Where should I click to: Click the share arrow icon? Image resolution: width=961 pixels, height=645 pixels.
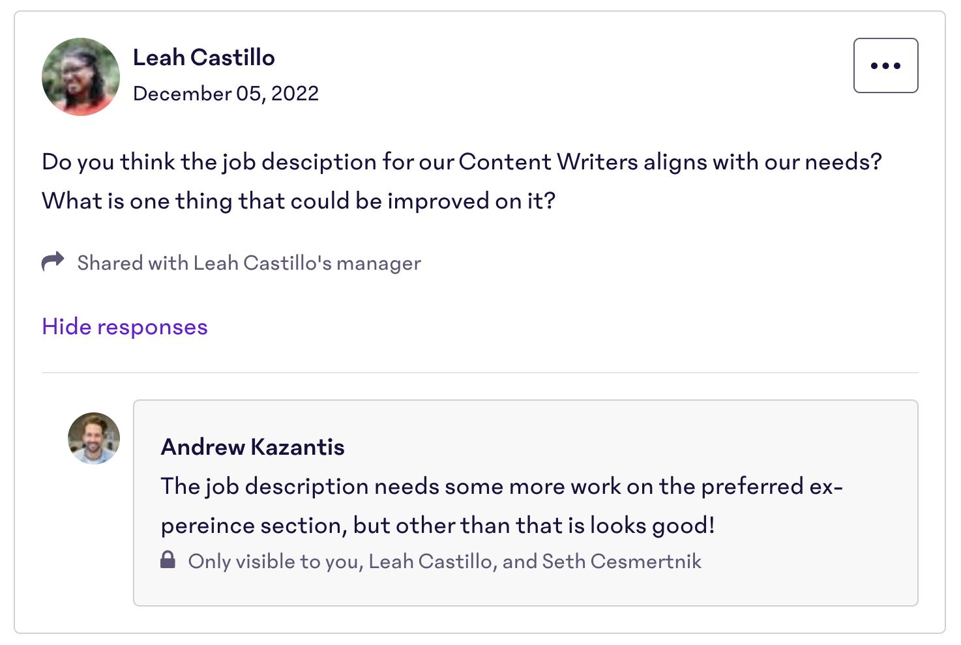53,262
